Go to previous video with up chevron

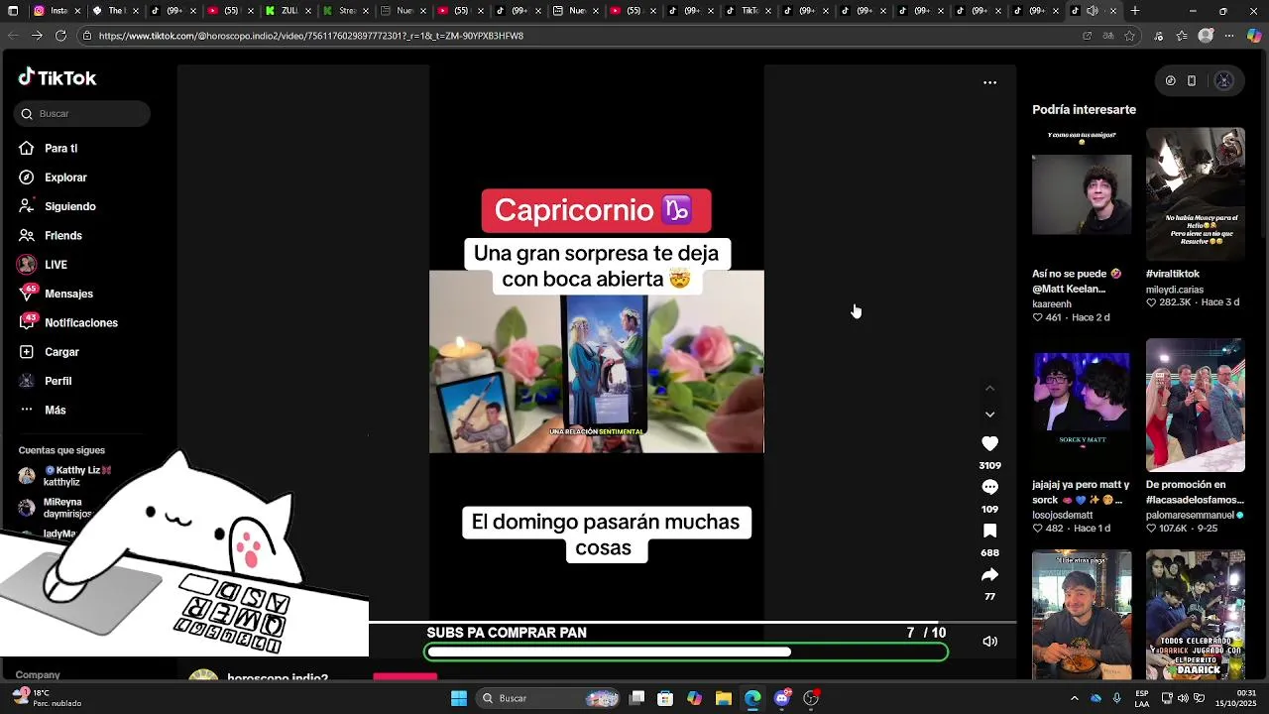tap(989, 388)
